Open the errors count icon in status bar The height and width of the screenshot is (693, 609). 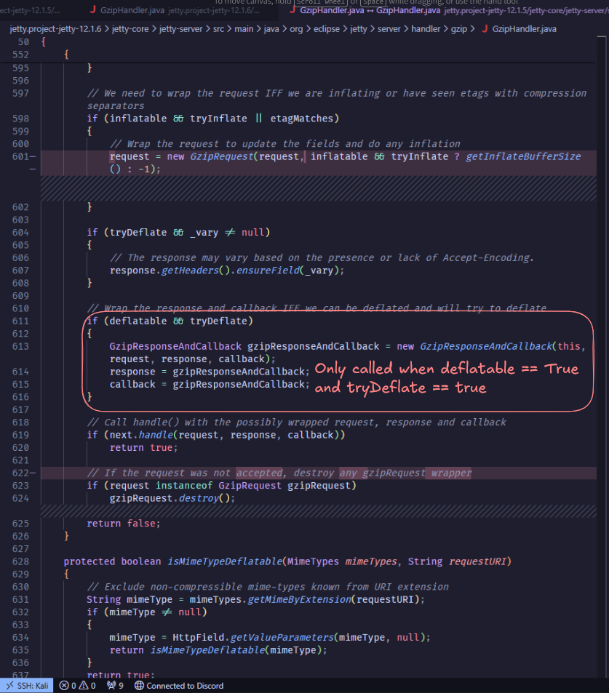click(x=65, y=685)
